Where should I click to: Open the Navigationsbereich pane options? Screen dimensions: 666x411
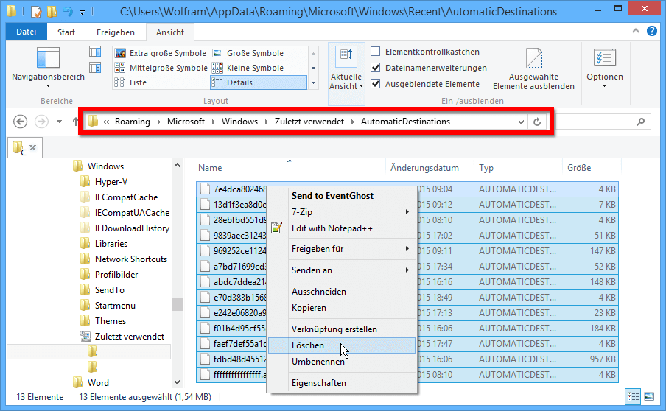(x=48, y=67)
